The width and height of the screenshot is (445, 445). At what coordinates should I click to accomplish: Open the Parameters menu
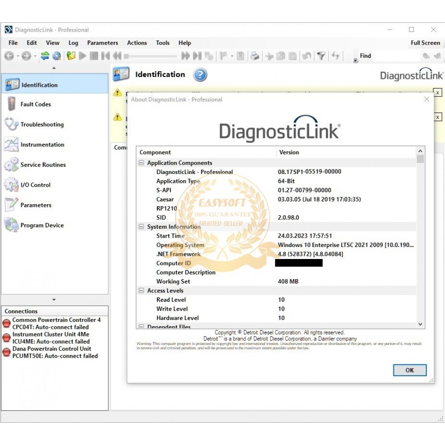coord(102,43)
